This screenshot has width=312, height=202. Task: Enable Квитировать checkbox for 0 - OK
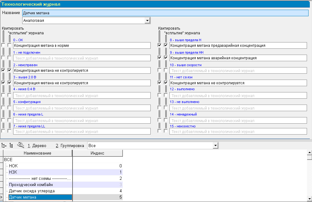(x=3, y=45)
